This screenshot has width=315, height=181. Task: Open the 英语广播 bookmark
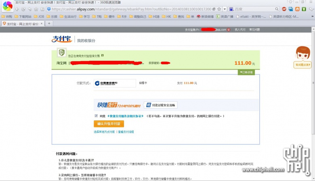(225, 16)
